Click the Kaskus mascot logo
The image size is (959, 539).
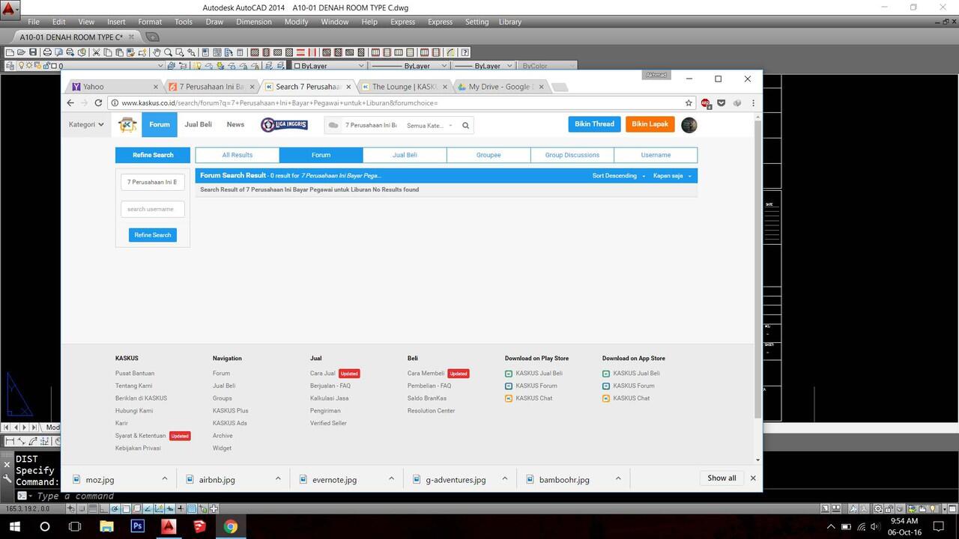(x=127, y=124)
